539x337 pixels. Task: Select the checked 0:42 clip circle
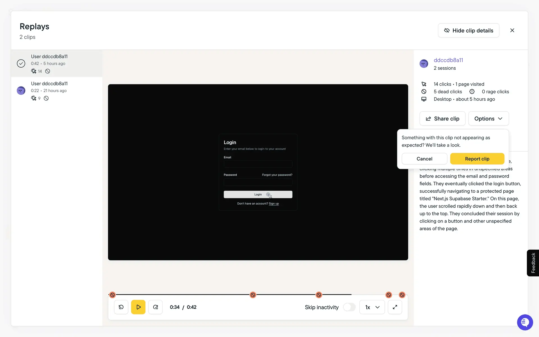(x=21, y=63)
